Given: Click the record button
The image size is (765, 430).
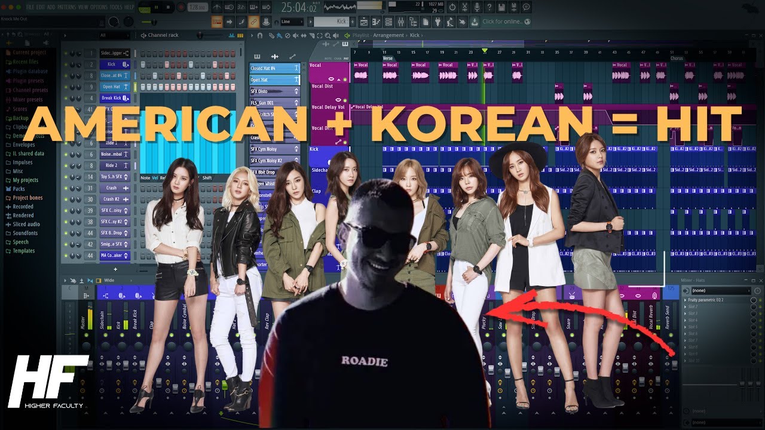Looking at the screenshot, I should pos(181,7).
